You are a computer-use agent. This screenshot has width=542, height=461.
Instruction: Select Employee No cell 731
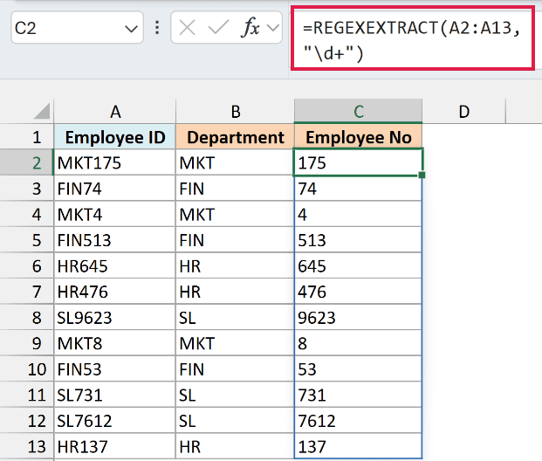click(358, 395)
